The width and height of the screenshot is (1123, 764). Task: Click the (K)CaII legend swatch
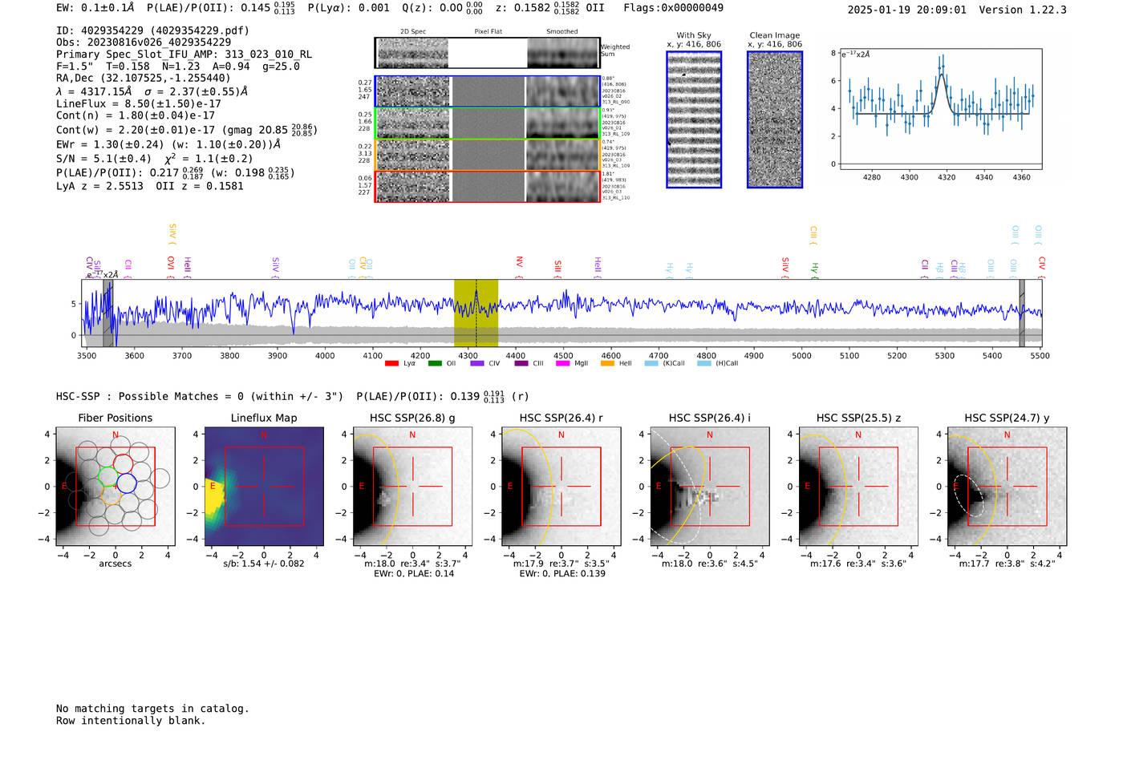point(651,363)
